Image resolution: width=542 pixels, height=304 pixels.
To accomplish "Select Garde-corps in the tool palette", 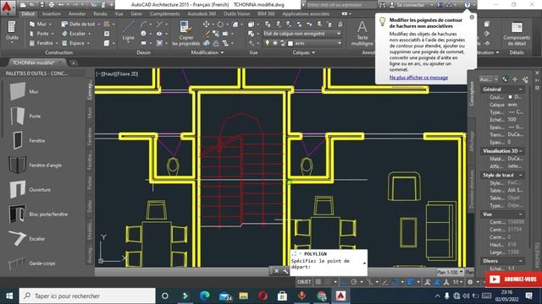I will (32, 263).
